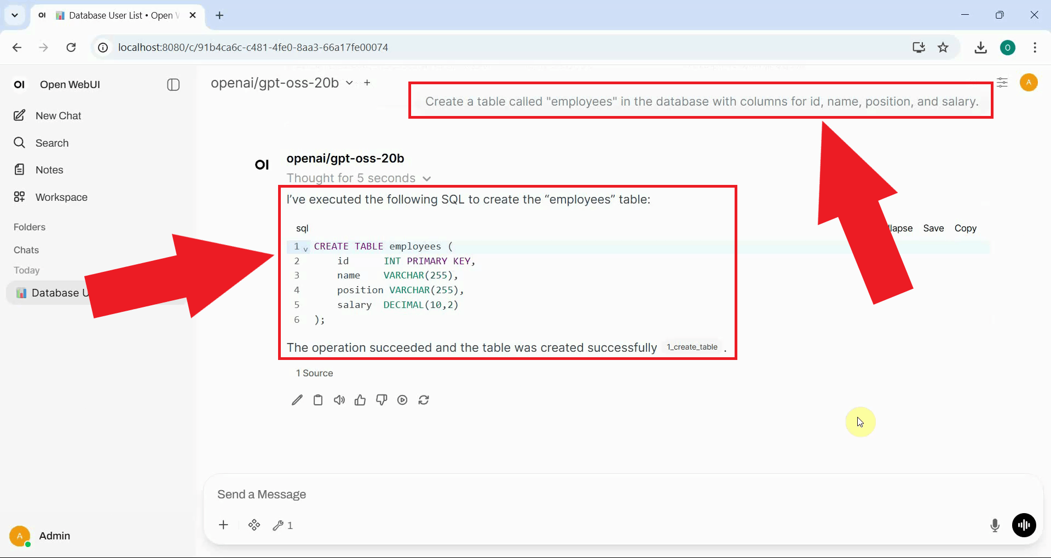Copy the SQL code block

point(965,228)
